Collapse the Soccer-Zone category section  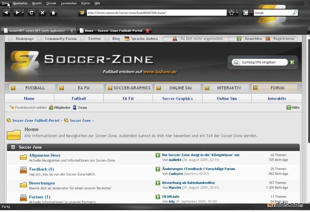pyautogui.click(x=13, y=147)
